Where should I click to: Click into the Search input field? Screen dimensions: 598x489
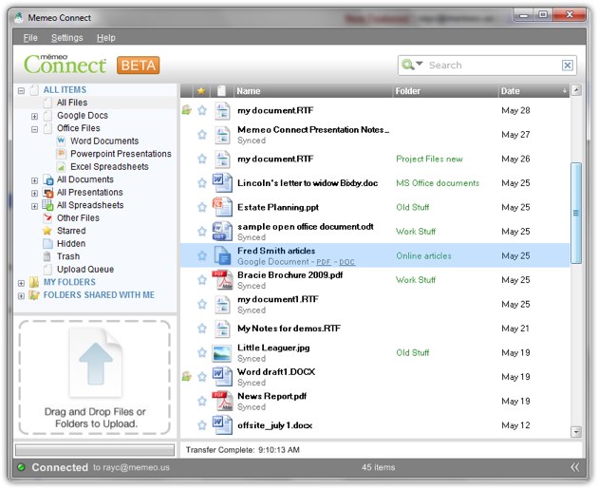click(493, 66)
